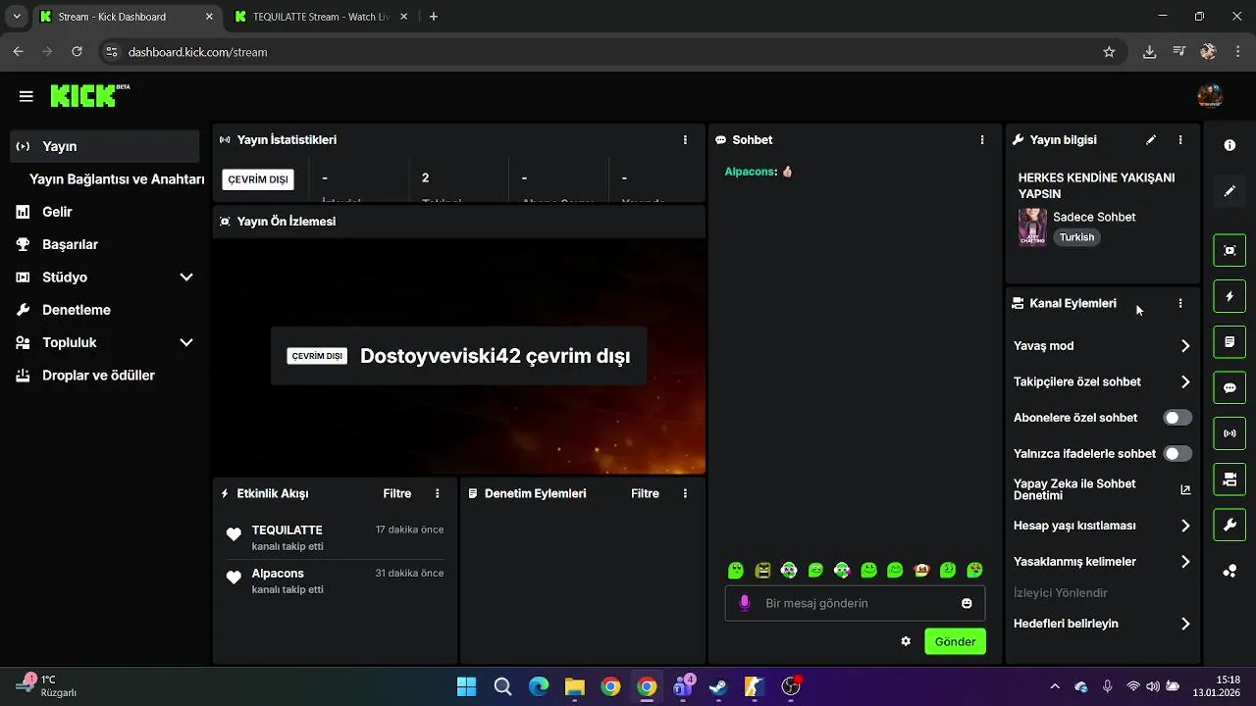Open Yapay Zeka ile Sohbet Denetimi link

pyautogui.click(x=1102, y=489)
